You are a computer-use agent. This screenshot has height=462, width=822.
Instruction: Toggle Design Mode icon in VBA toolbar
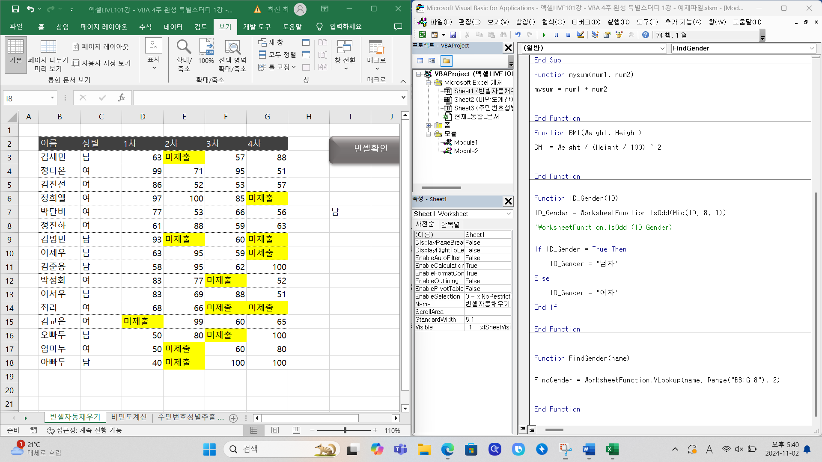click(580, 35)
